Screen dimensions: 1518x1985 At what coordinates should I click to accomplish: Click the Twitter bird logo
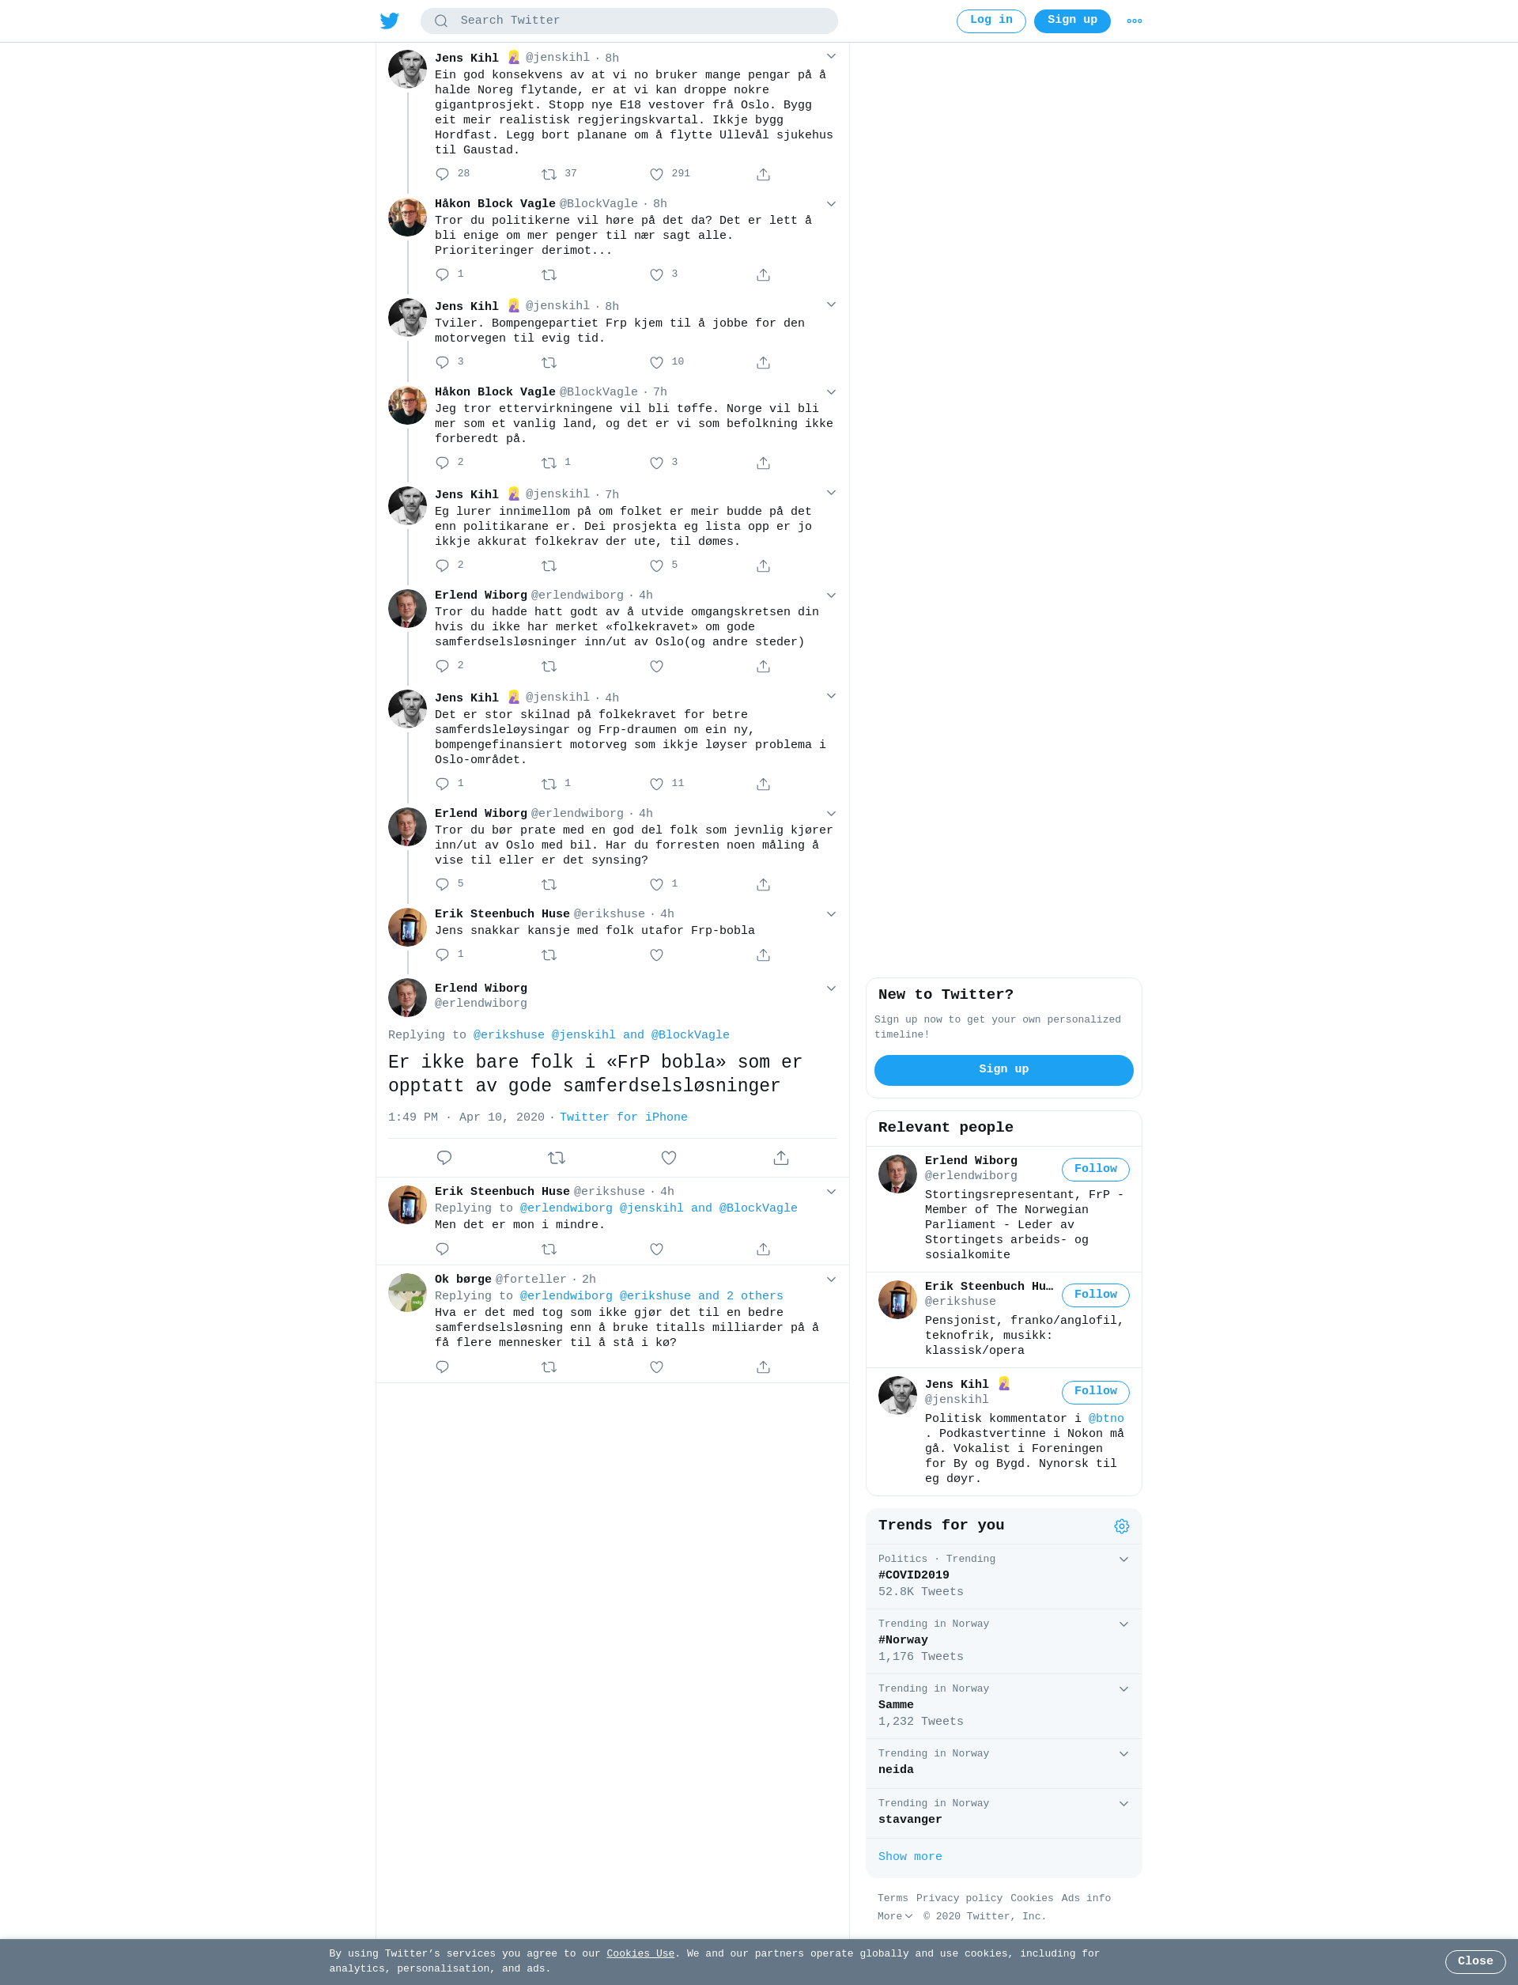390,21
